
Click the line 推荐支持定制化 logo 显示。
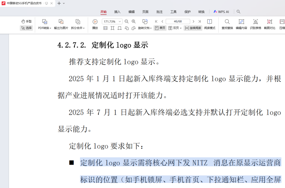point(115,62)
